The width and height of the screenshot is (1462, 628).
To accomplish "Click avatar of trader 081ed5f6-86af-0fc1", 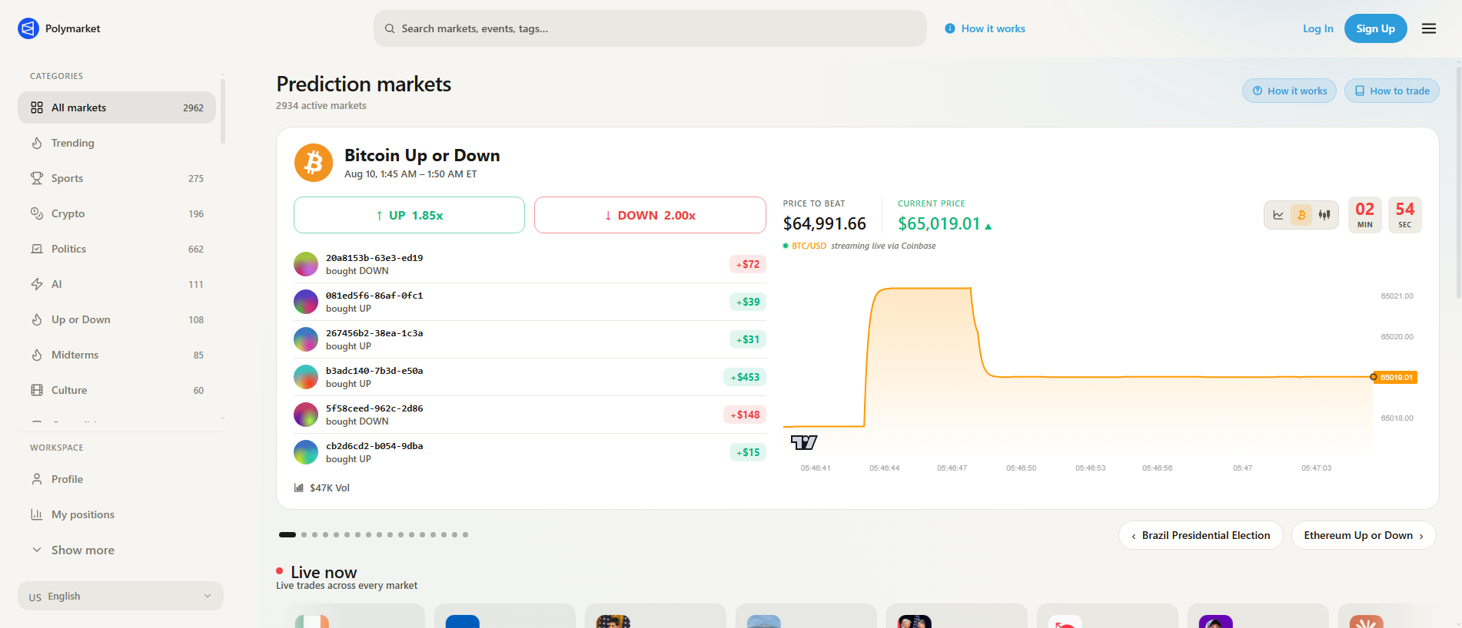I will (306, 302).
